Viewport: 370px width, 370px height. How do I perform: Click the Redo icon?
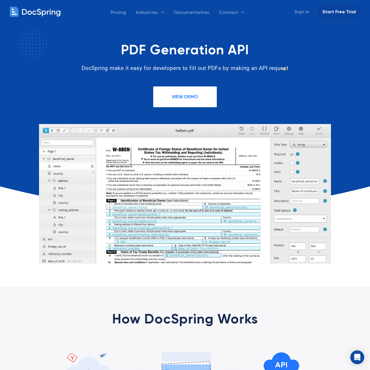[x=252, y=130]
